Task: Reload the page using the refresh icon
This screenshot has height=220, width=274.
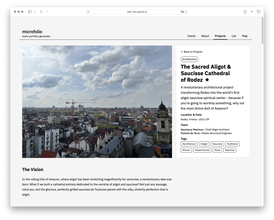Action: point(186,12)
